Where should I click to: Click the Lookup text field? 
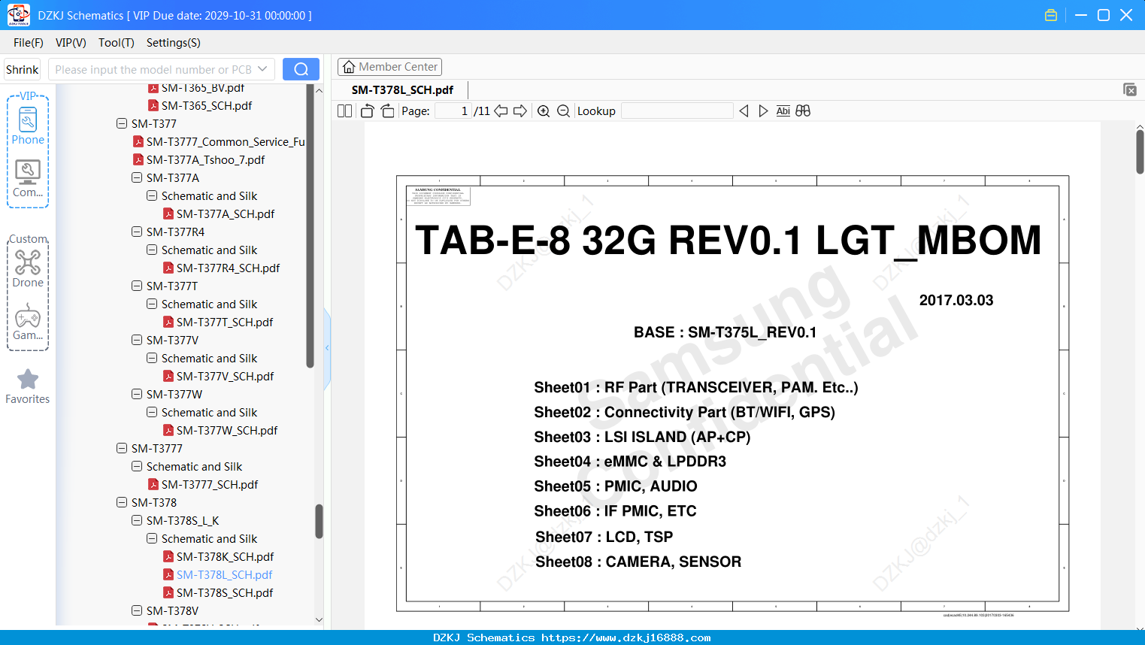677,111
